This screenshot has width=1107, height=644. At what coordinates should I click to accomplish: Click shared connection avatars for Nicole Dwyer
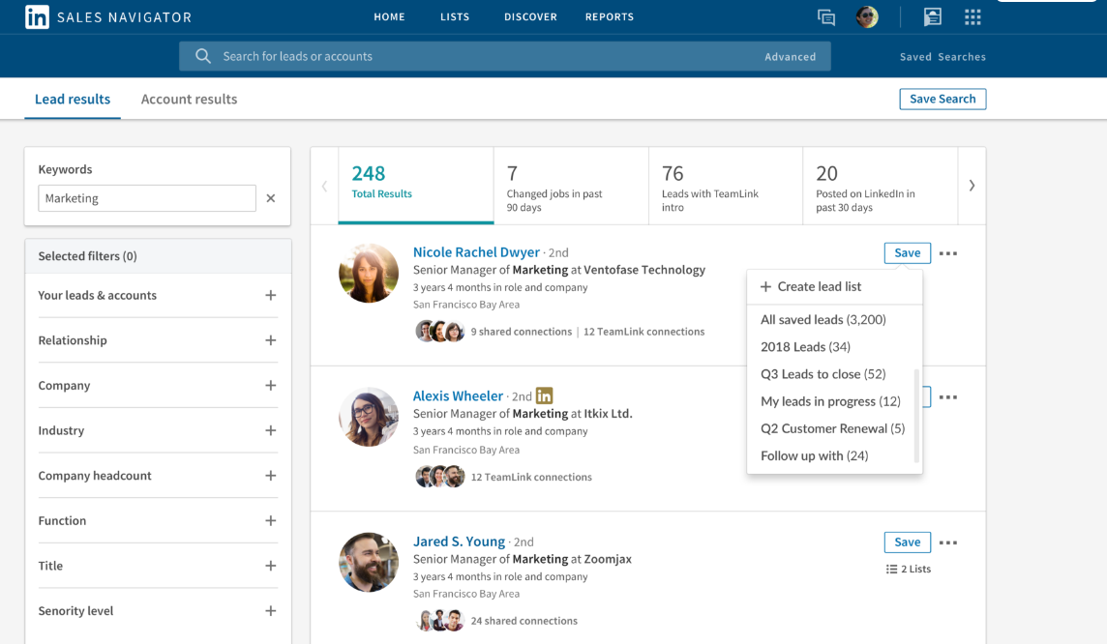coord(440,331)
